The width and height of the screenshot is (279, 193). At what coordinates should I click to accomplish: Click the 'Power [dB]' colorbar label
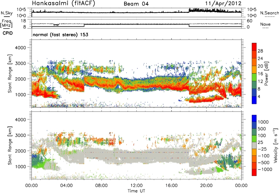(x=266, y=74)
